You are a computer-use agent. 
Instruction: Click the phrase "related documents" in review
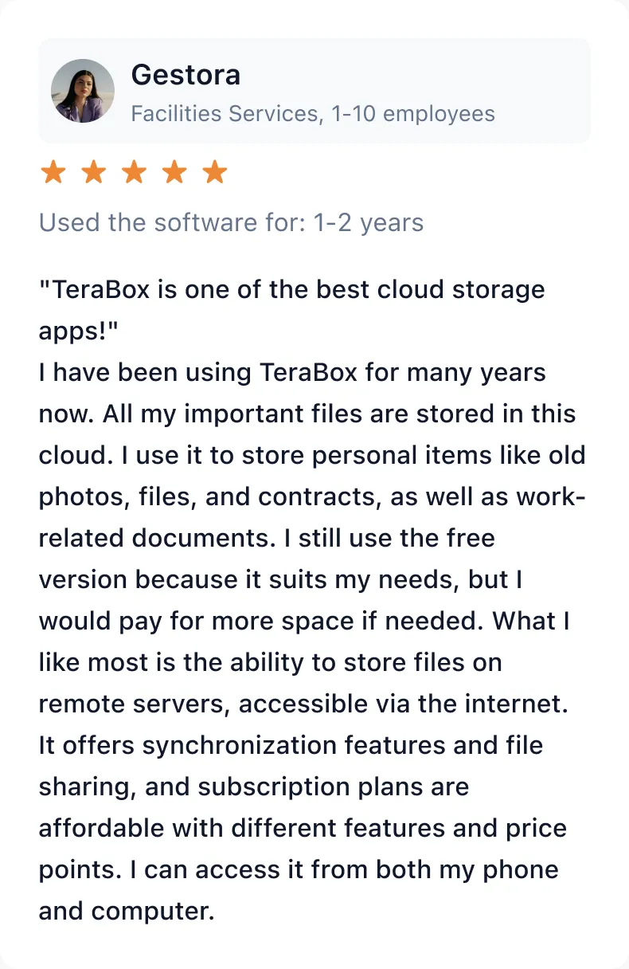(158, 538)
